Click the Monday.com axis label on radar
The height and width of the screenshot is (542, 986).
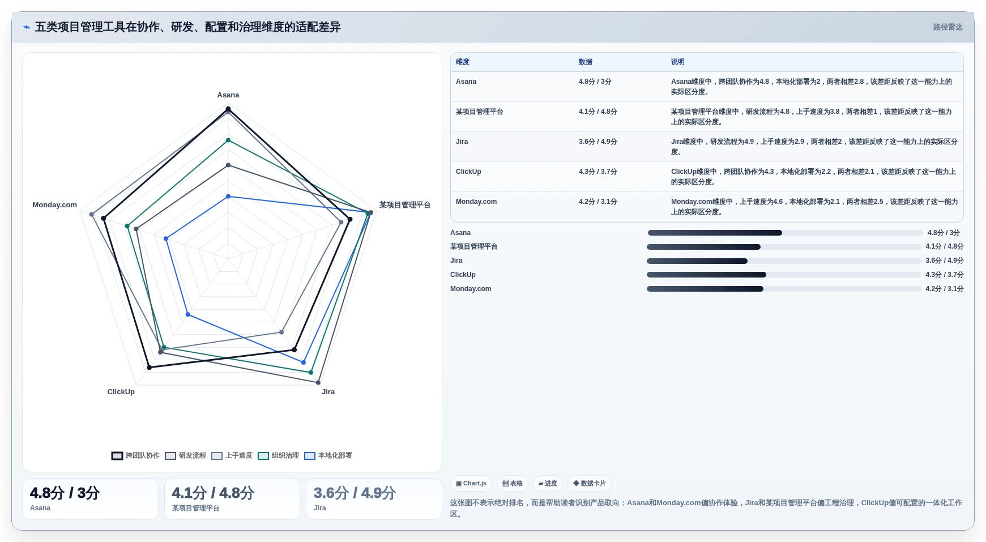coord(55,205)
